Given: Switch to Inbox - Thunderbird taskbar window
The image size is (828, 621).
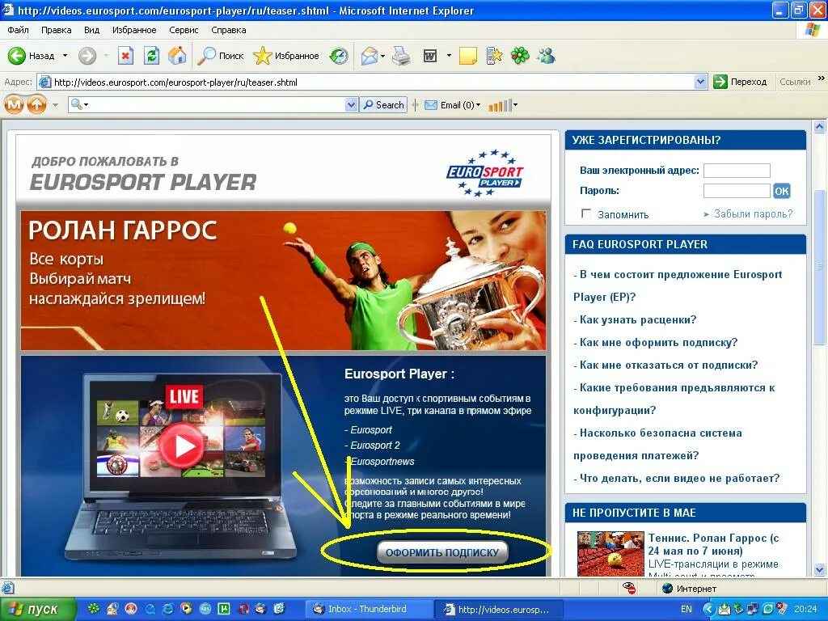Looking at the screenshot, I should pyautogui.click(x=369, y=609).
